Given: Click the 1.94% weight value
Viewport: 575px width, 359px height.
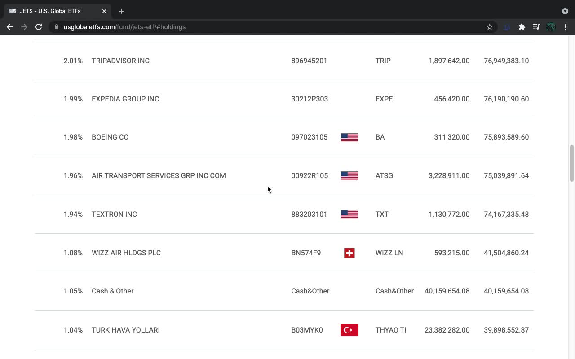Looking at the screenshot, I should [x=73, y=214].
